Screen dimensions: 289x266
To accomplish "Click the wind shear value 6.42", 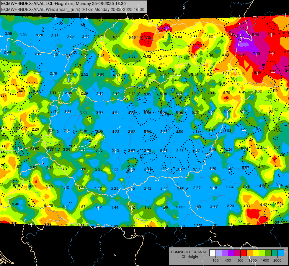I will point(147,75).
